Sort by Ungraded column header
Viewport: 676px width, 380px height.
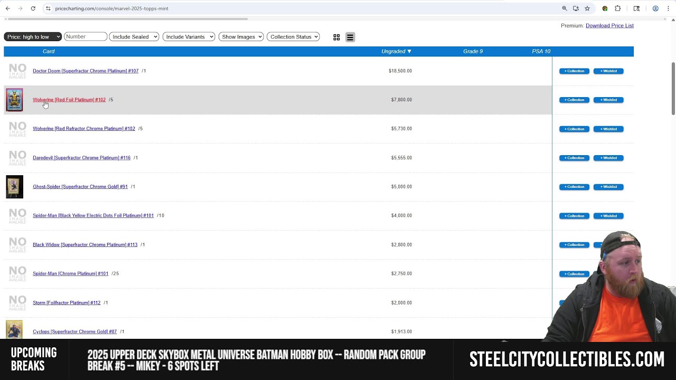396,51
